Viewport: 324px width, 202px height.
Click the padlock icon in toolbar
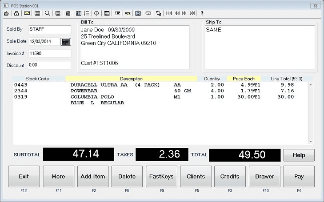click(16, 13)
